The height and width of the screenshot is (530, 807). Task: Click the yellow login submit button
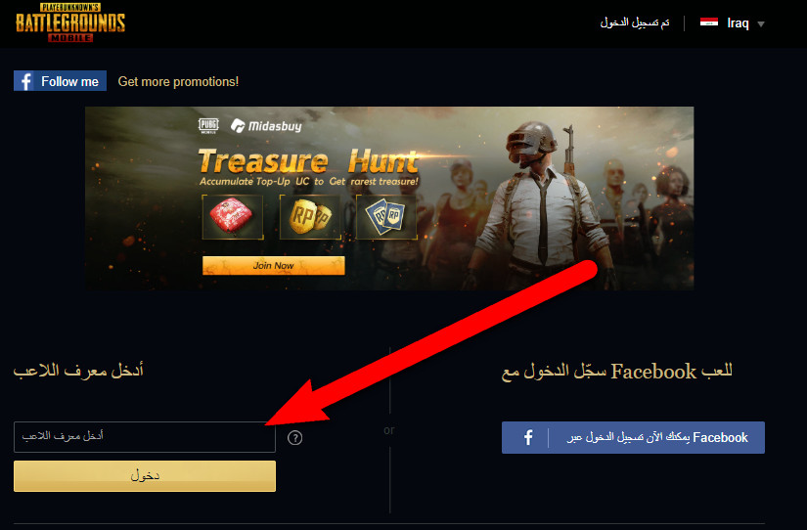pos(145,476)
